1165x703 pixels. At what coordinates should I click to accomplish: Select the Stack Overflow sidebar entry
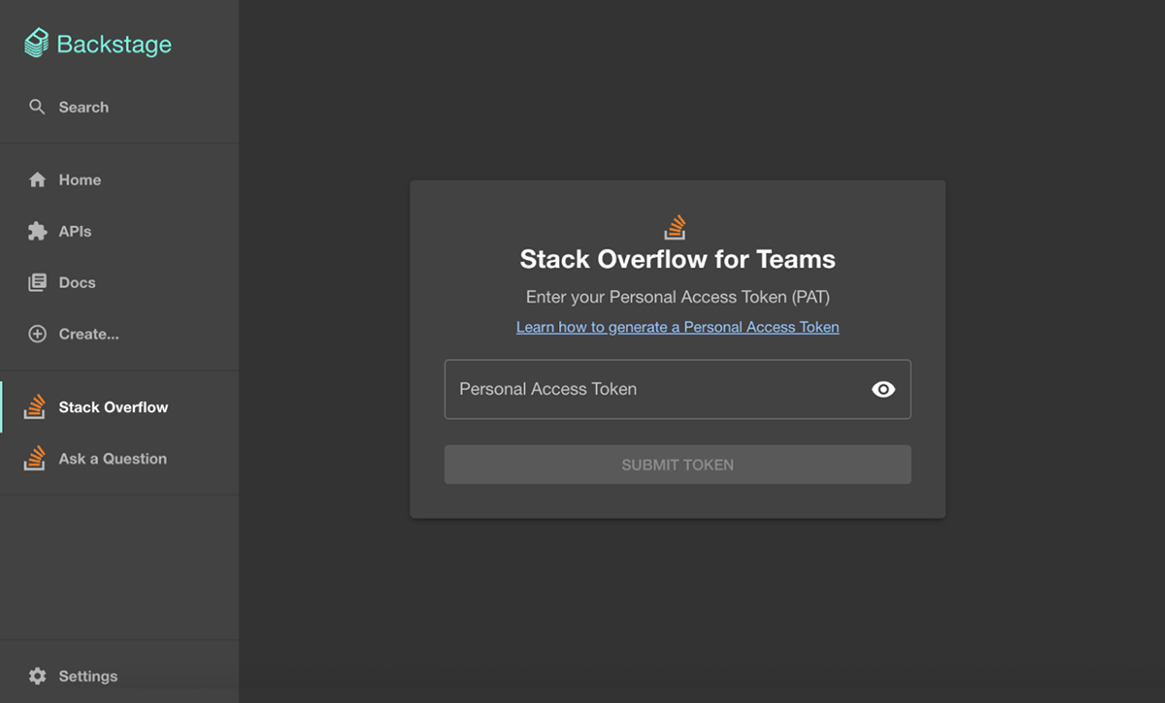113,407
